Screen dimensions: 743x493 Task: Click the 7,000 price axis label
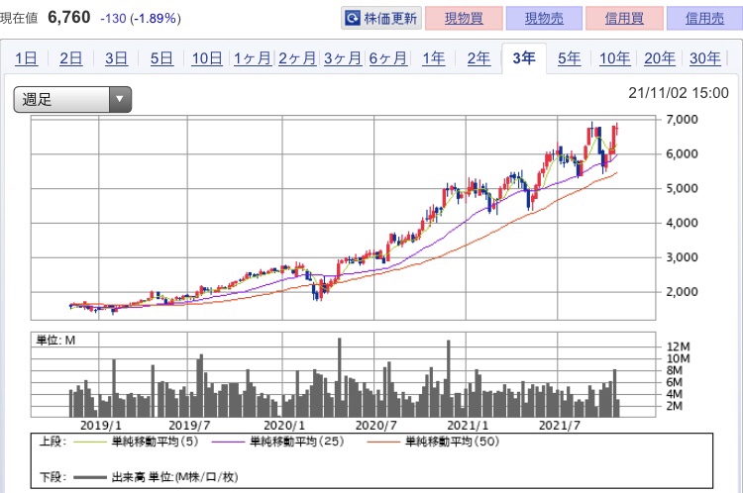(682, 120)
